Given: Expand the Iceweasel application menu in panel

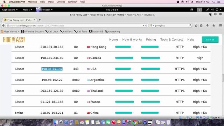Looking at the screenshot, I should [x=44, y=9].
